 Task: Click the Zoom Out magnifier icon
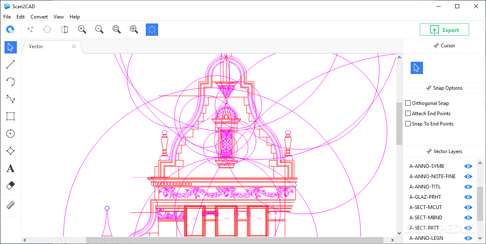[x=99, y=29]
